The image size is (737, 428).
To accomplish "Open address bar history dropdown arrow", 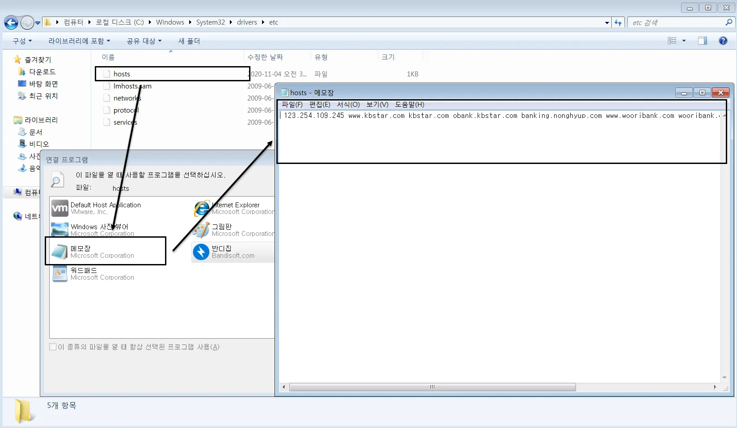I will [x=607, y=23].
